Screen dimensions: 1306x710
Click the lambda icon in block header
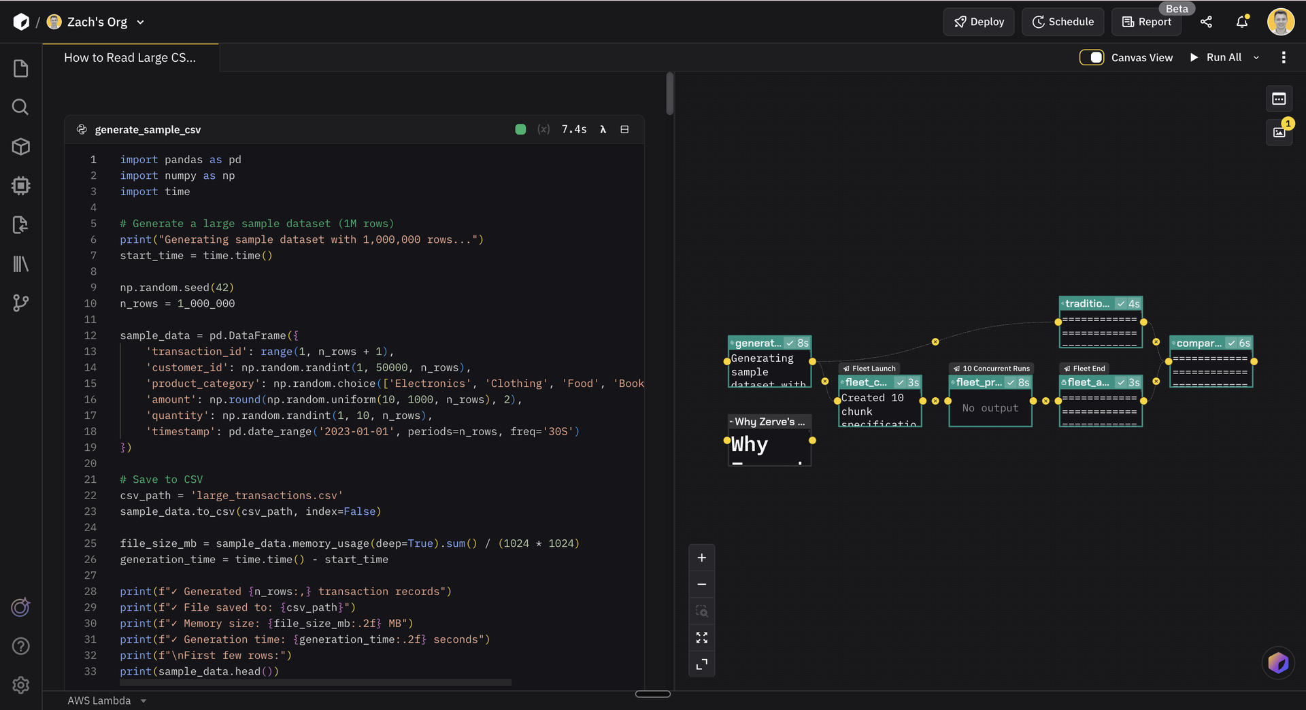pyautogui.click(x=603, y=129)
